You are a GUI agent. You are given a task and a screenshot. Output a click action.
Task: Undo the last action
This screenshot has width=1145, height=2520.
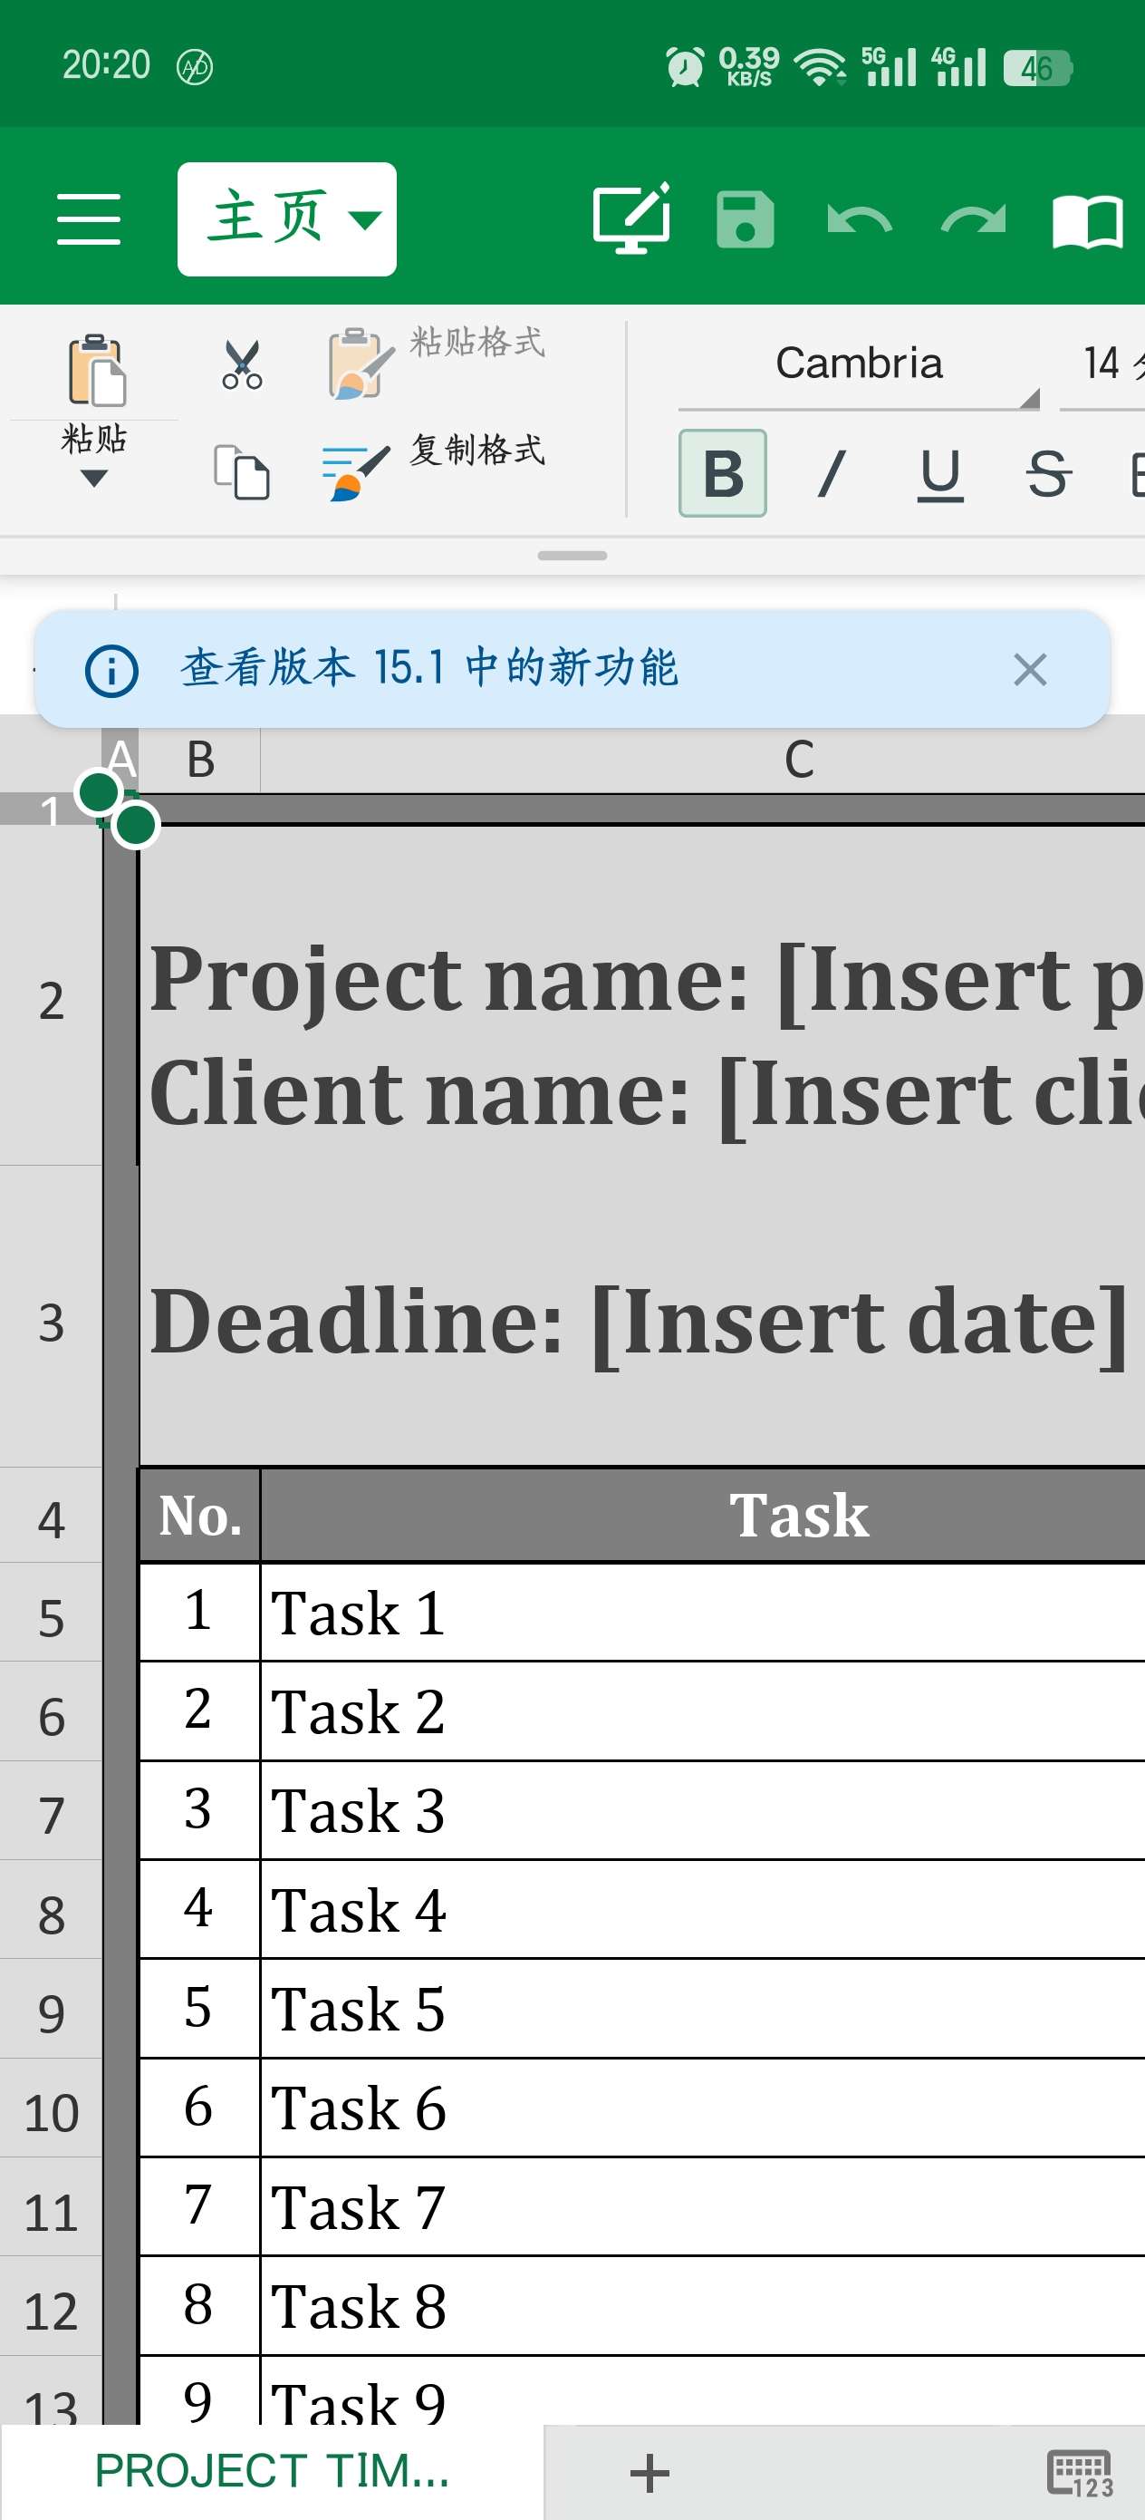click(859, 219)
